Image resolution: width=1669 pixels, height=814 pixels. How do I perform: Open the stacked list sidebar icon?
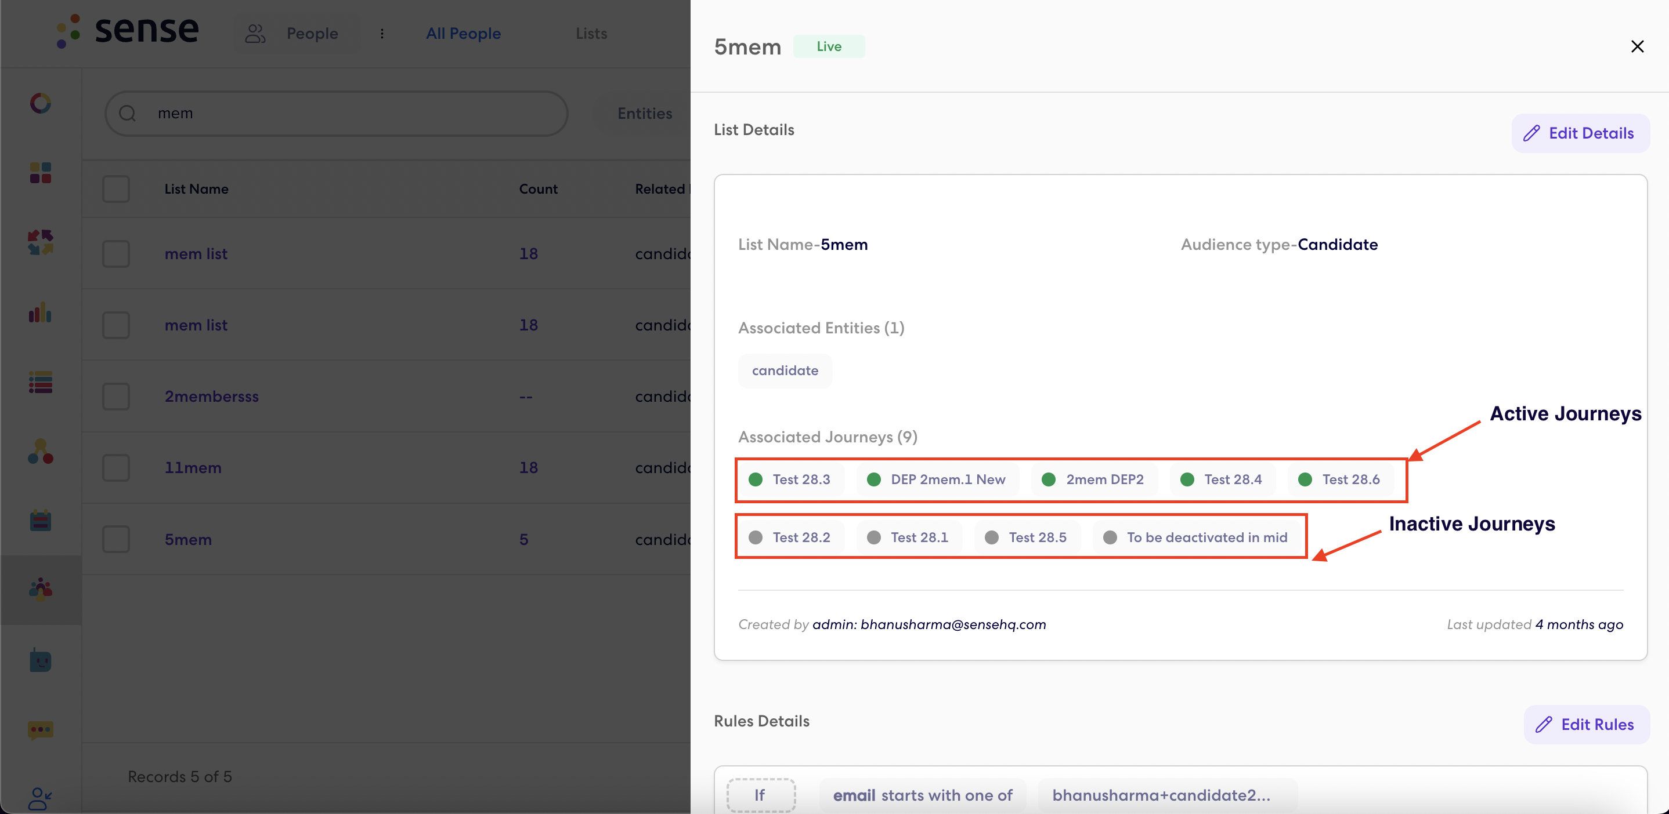40,383
